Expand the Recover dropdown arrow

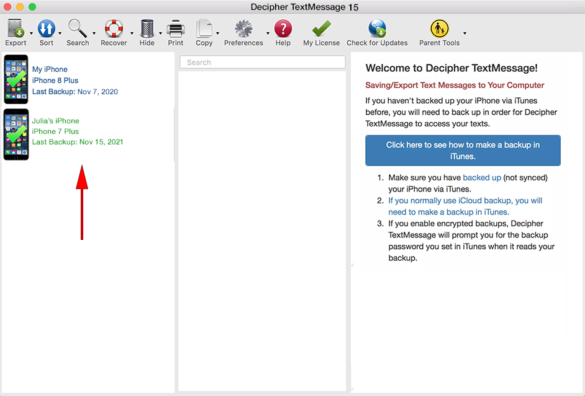(132, 33)
